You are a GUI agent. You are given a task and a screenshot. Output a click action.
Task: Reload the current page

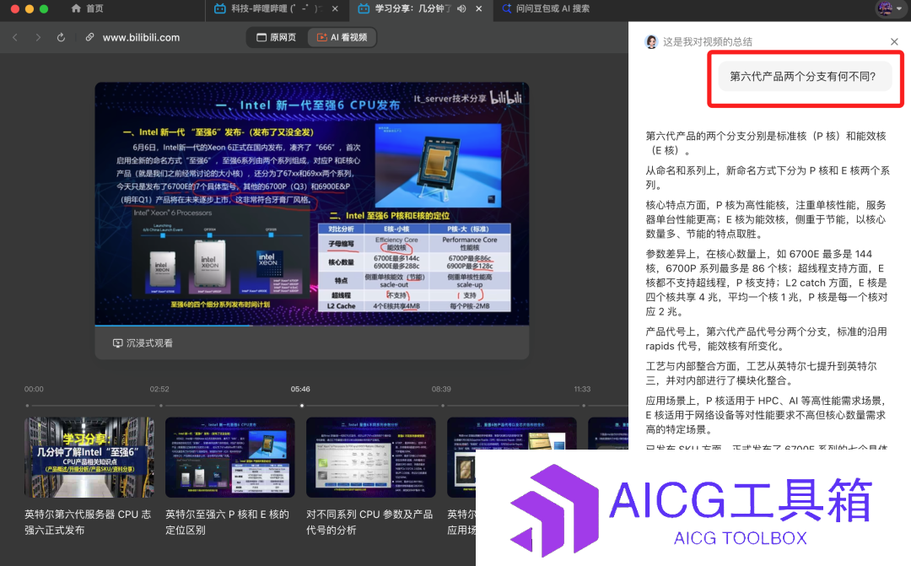pyautogui.click(x=61, y=37)
